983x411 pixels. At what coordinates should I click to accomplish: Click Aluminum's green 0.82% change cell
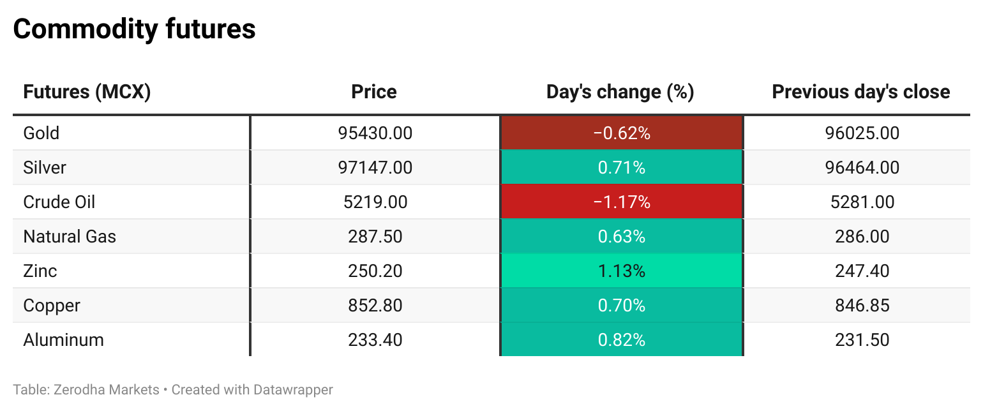[621, 340]
